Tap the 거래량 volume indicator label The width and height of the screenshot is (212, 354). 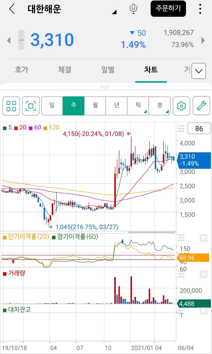coord(14,273)
